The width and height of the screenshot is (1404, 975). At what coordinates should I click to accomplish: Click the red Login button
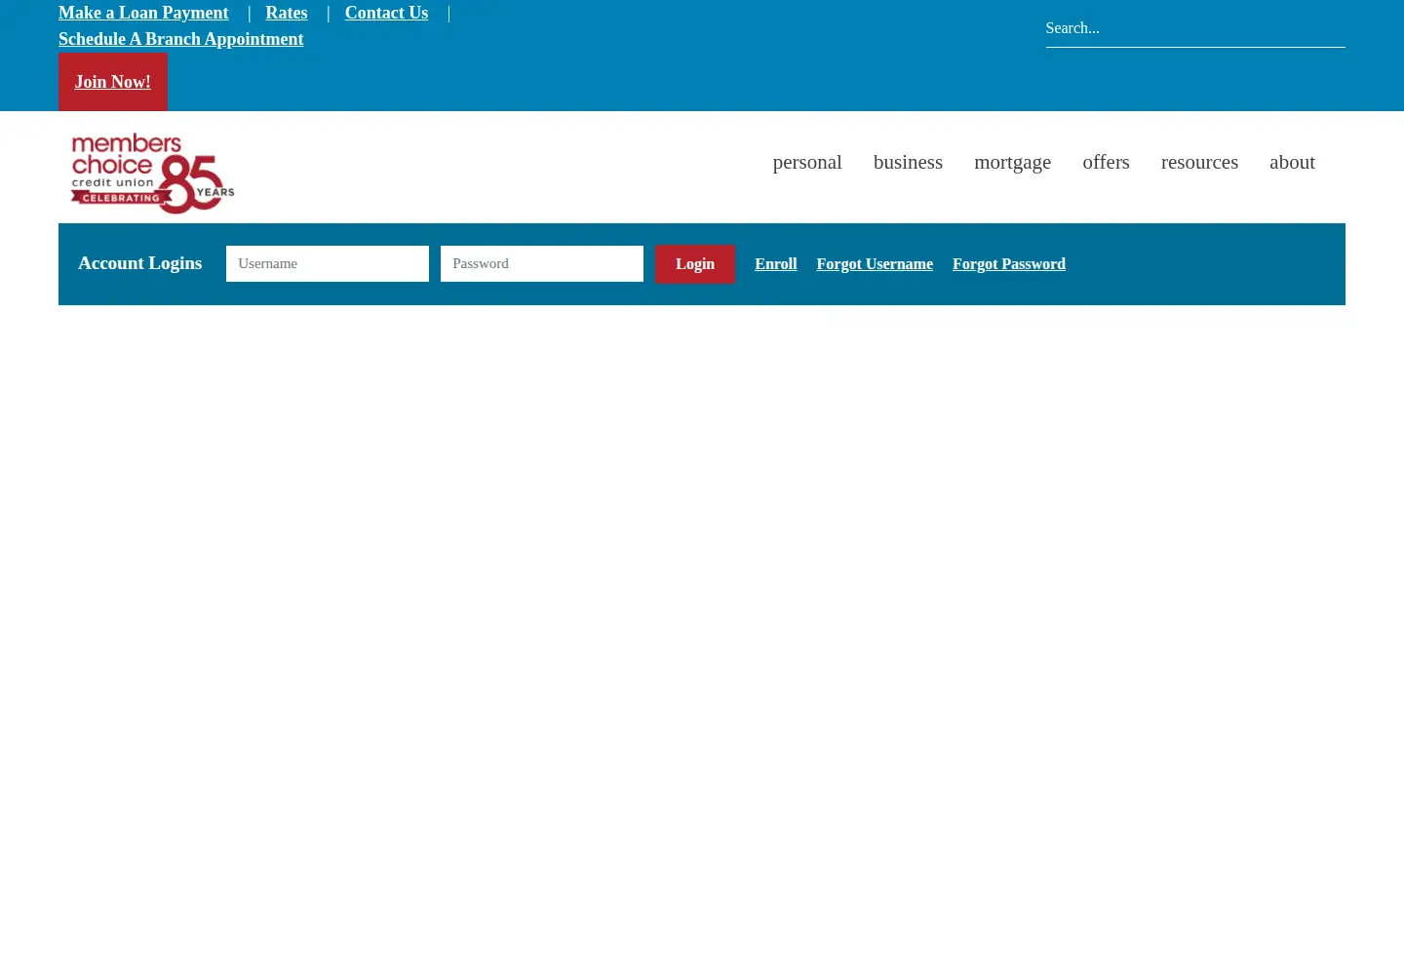click(695, 264)
